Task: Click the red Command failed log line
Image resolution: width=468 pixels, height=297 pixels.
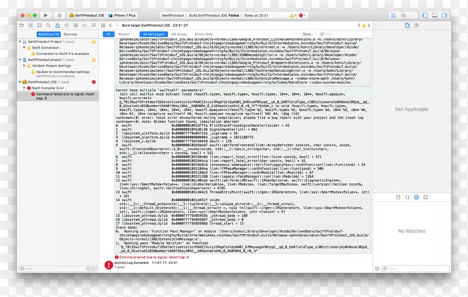Action: 154,257
